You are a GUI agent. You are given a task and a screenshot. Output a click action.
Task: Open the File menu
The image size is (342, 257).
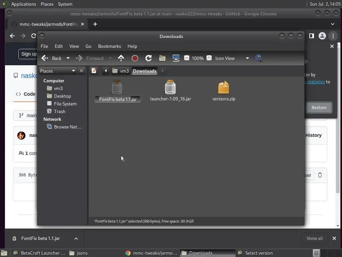(x=44, y=46)
